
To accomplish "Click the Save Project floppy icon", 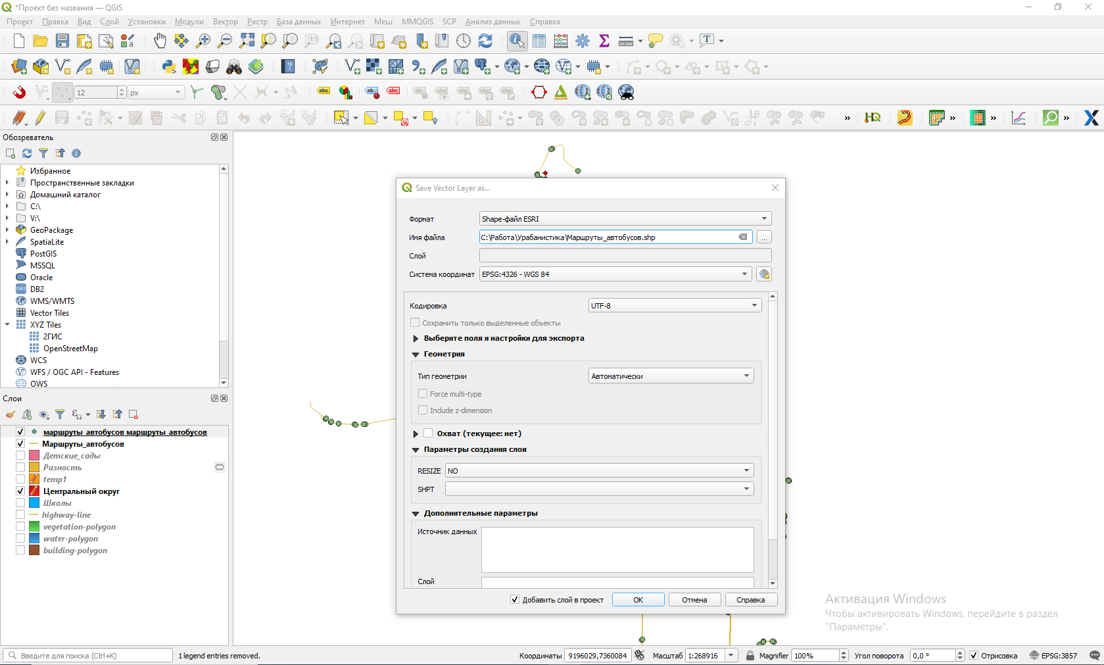I will click(62, 41).
